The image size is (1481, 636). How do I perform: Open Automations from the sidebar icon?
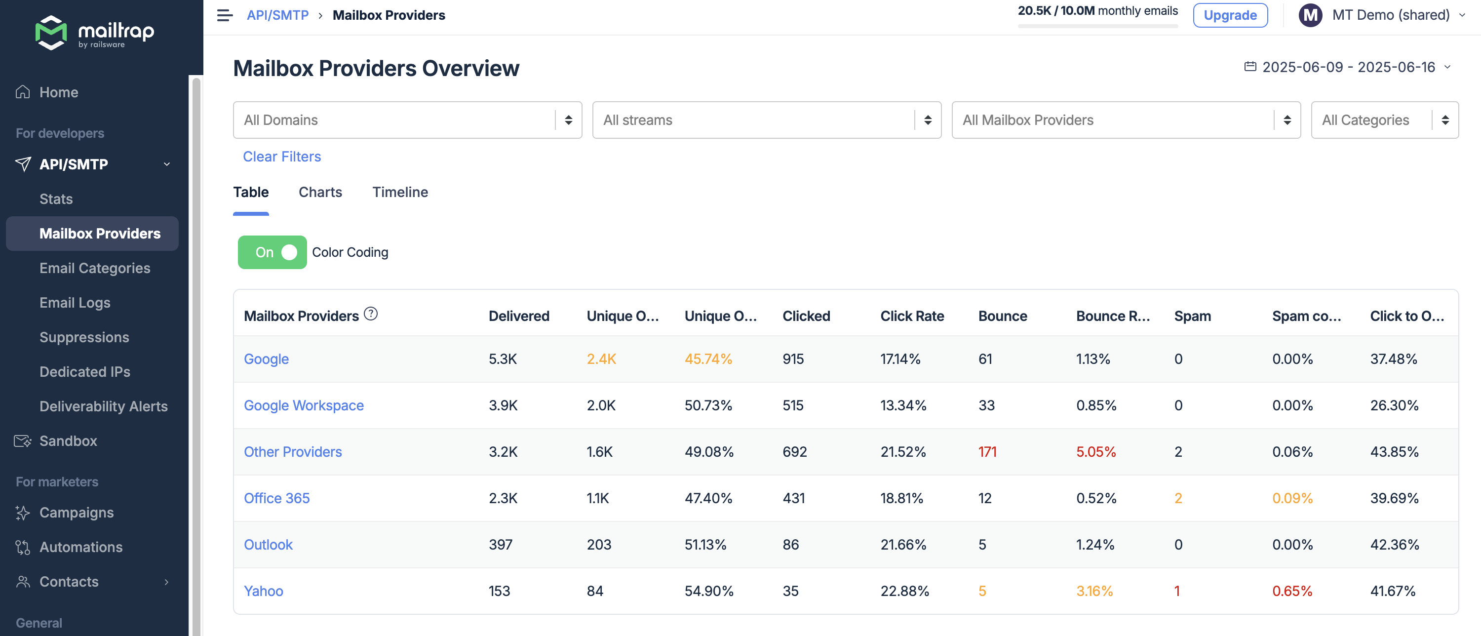(22, 547)
